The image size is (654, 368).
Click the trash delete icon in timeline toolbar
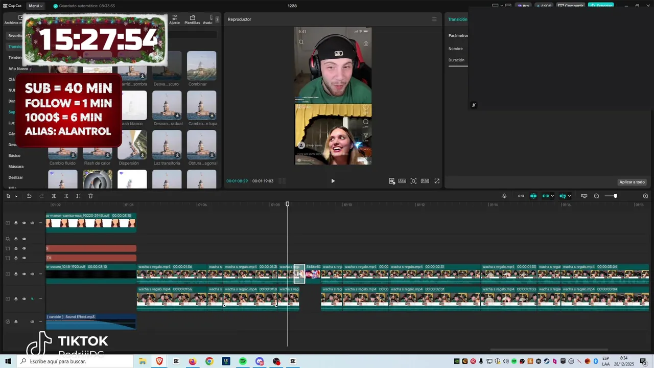click(x=90, y=196)
